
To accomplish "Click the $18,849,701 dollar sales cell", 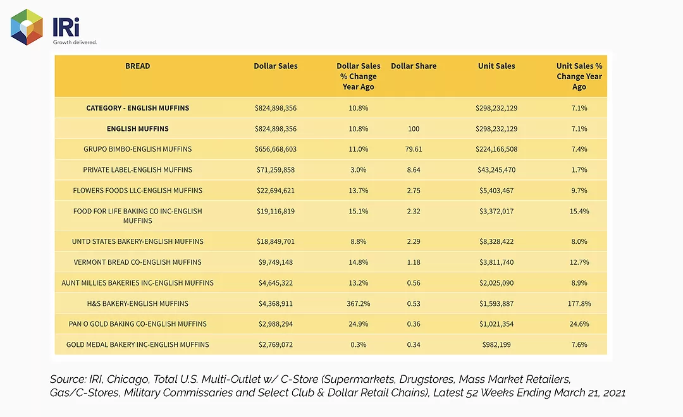I will point(276,241).
